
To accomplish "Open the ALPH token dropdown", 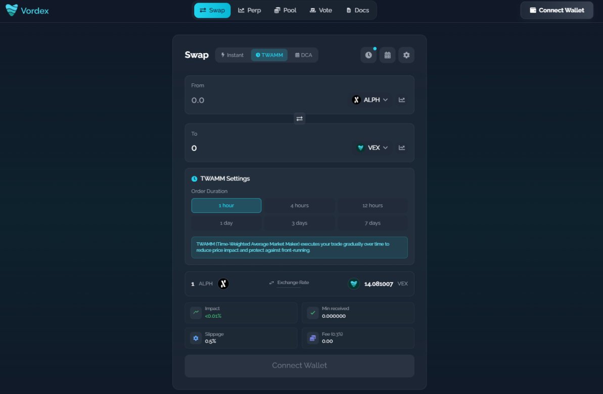I will [x=370, y=100].
